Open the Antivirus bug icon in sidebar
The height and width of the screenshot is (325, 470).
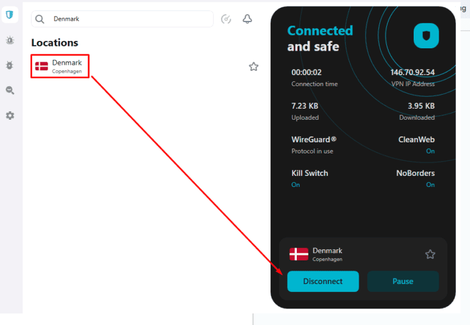click(10, 65)
